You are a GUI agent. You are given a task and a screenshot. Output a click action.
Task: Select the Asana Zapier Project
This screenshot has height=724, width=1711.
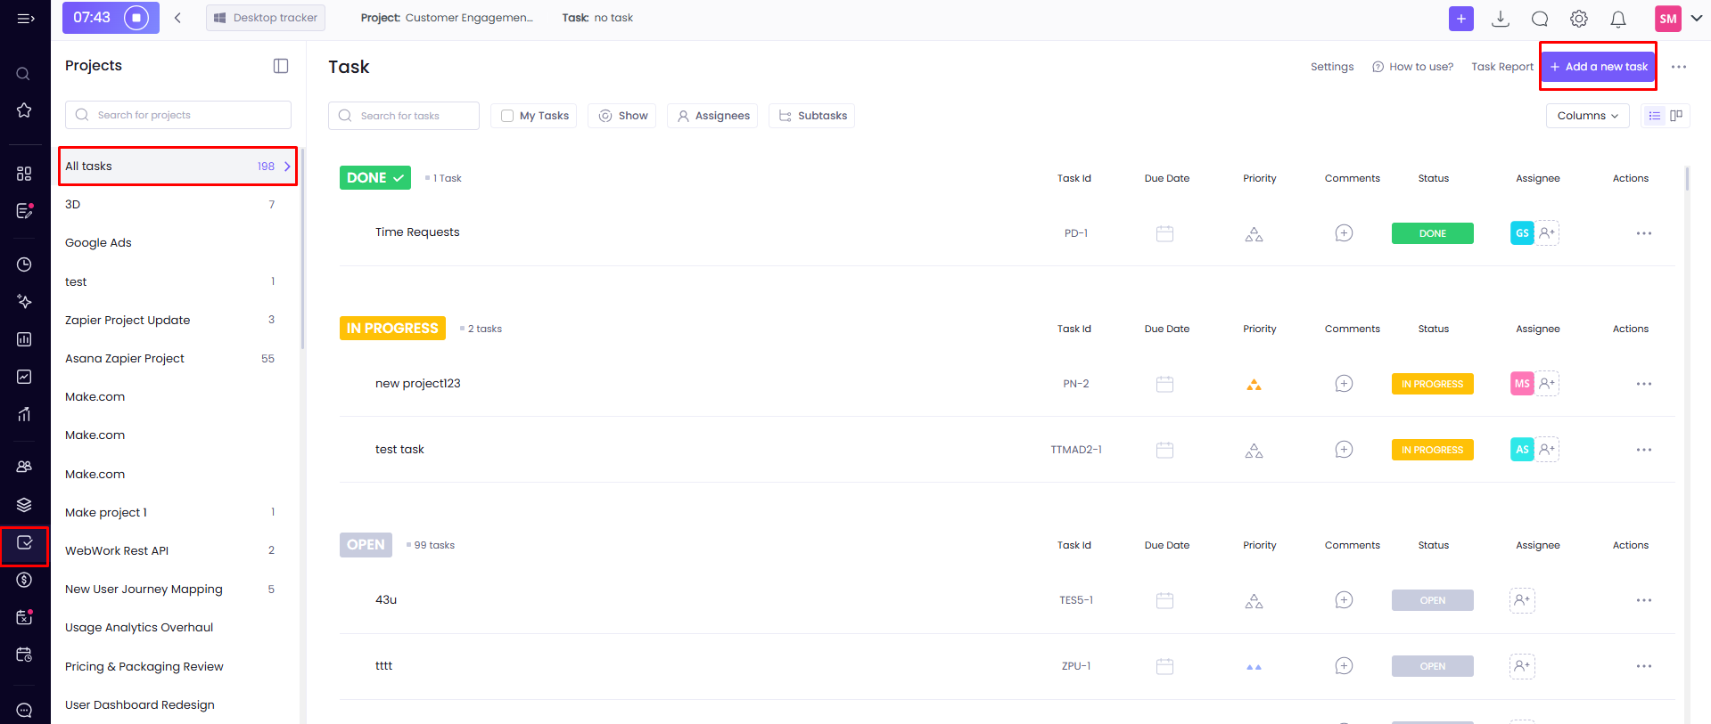pos(125,358)
